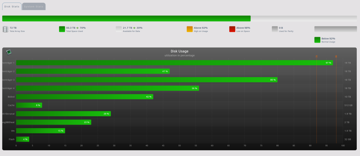Click the Cache 8 % bar
The width and height of the screenshot is (360, 156).
point(29,105)
